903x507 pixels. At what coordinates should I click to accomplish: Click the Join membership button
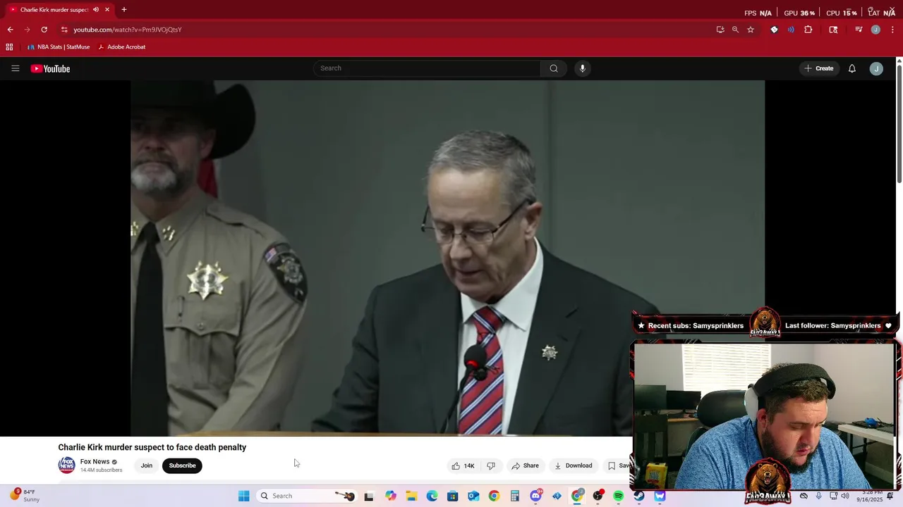coord(146,465)
